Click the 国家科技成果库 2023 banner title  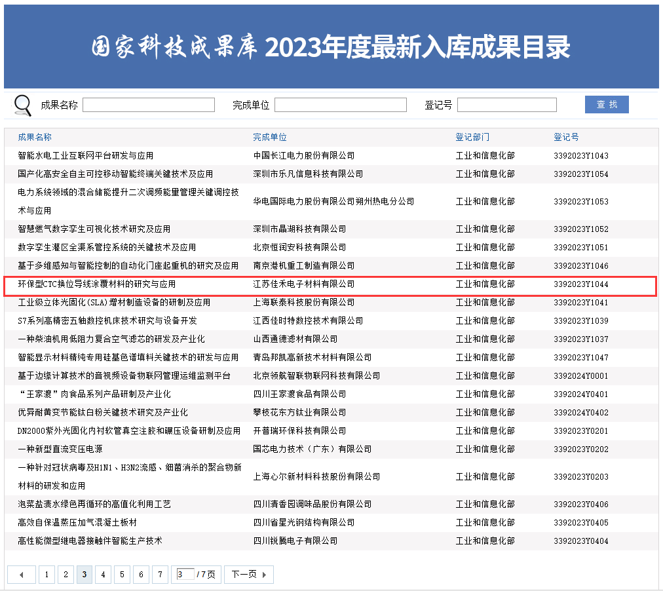(x=331, y=47)
